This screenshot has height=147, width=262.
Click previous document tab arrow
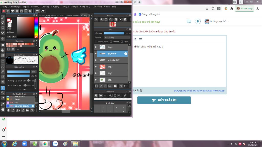pos(89,15)
